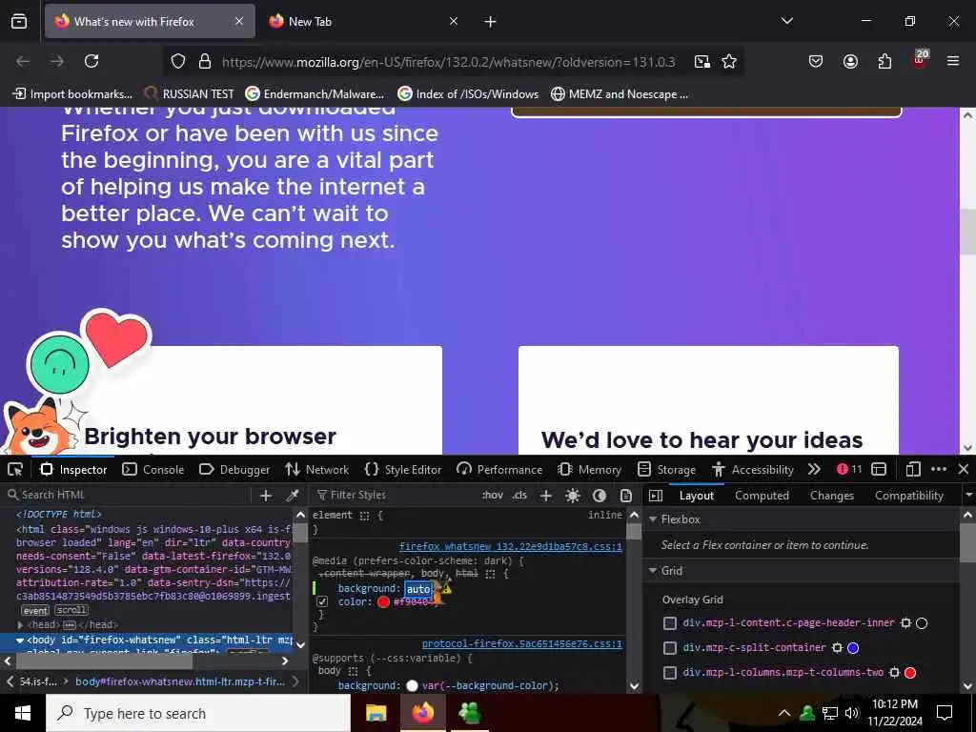This screenshot has width=976, height=732.
Task: Focus the Filter Styles field
Action: 396,496
